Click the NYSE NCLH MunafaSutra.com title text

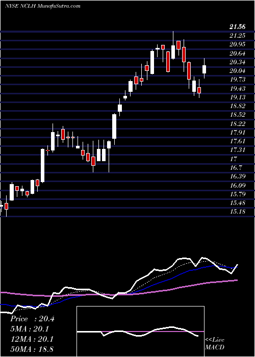(43, 6)
